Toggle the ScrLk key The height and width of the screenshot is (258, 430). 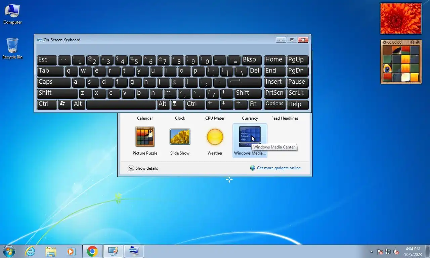click(298, 93)
